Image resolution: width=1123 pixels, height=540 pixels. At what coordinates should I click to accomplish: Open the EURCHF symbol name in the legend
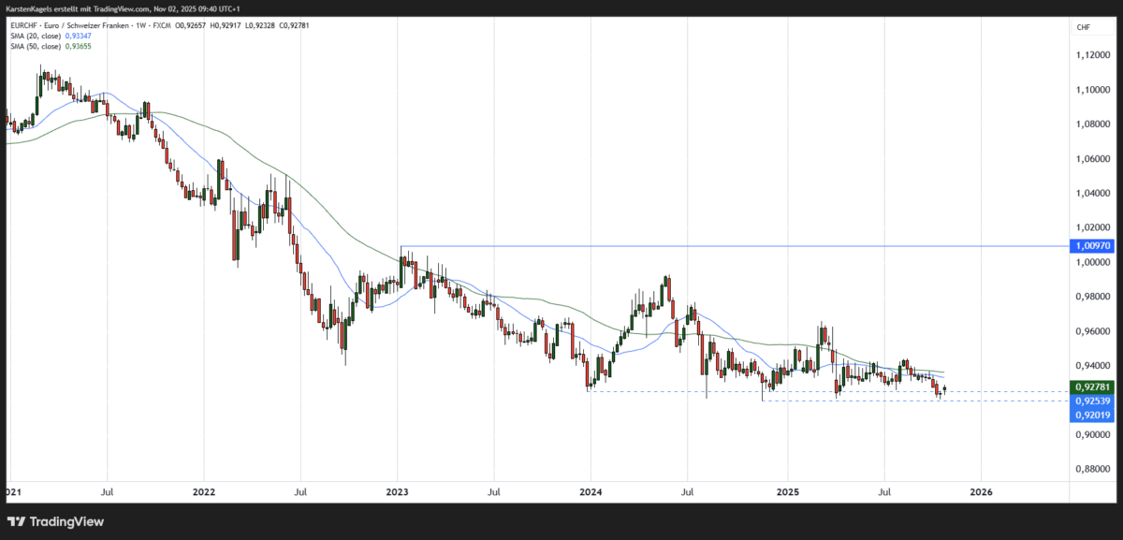[x=23, y=25]
